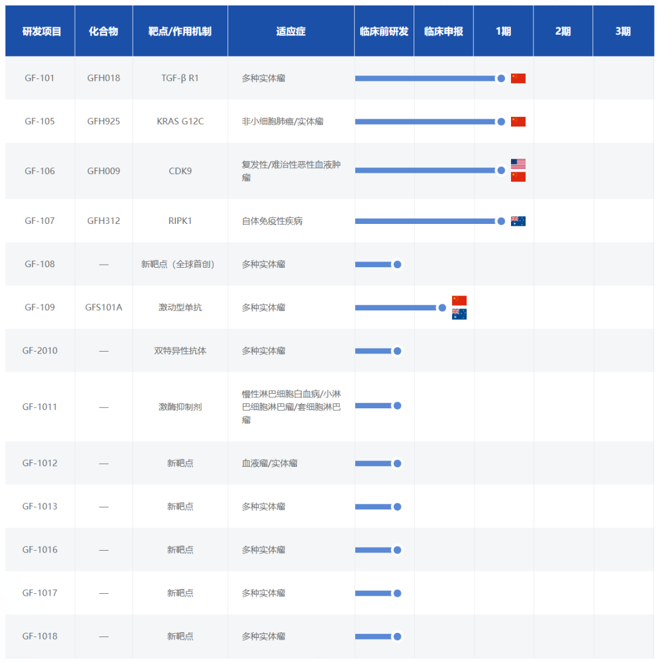This screenshot has height=662, width=657.
Task: Click the GF-1017 progress bar endpoint
Action: point(397,593)
